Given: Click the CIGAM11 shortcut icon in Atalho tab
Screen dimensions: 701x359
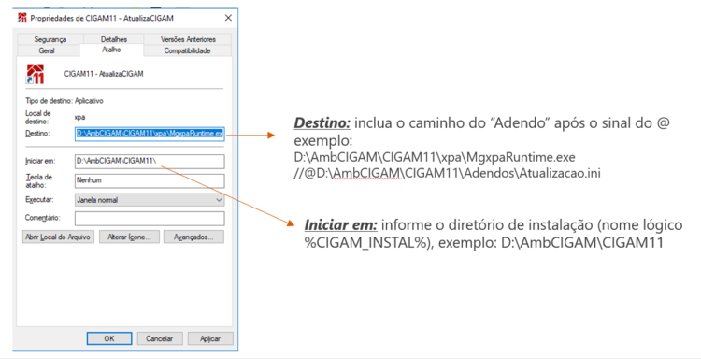Looking at the screenshot, I should [x=35, y=74].
